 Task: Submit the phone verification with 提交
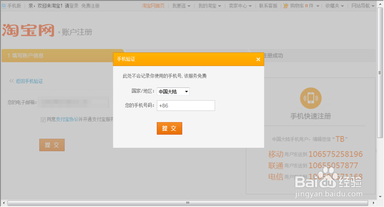tap(169, 128)
